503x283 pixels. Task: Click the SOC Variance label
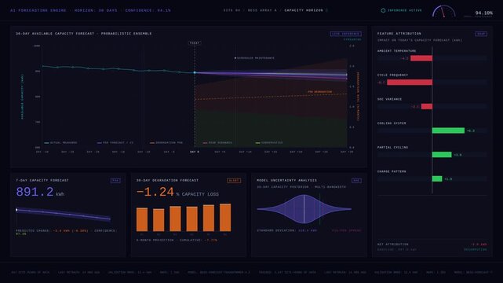pos(389,99)
